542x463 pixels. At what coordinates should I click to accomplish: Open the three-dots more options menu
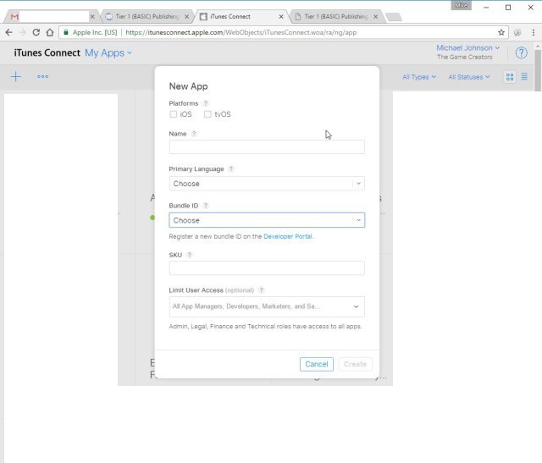(42, 77)
